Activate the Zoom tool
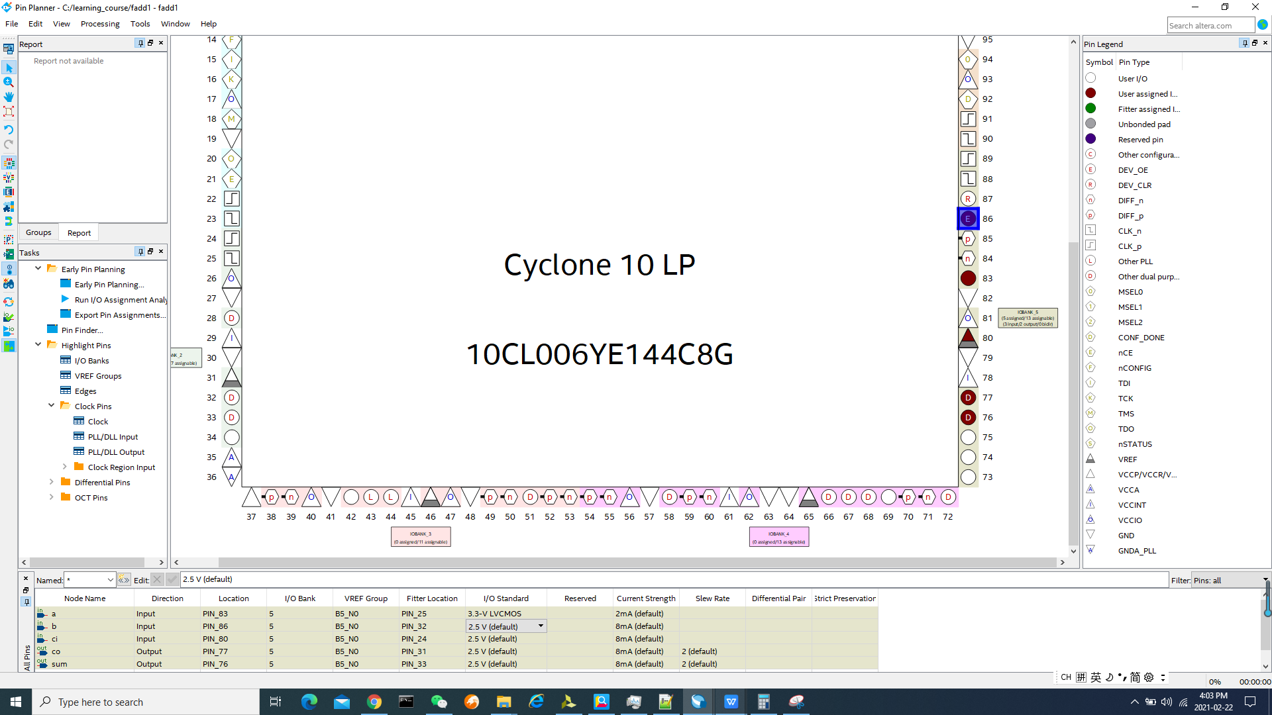The height and width of the screenshot is (715, 1272). (9, 82)
